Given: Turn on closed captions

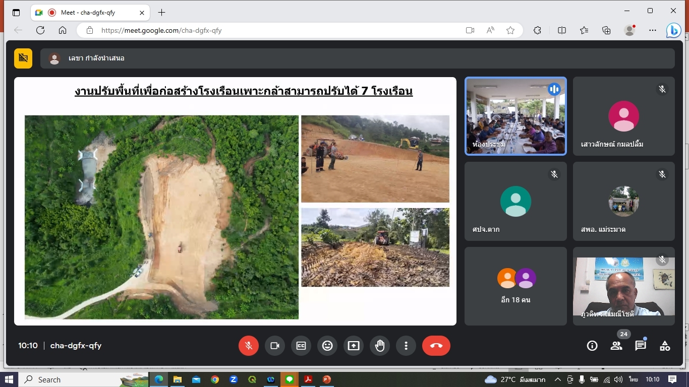Looking at the screenshot, I should [x=301, y=346].
